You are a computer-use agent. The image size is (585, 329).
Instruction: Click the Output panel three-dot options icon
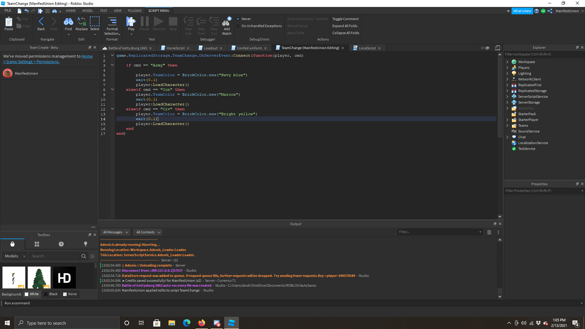click(498, 232)
